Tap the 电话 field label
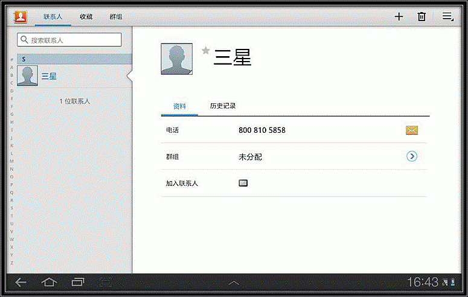Image resolution: width=468 pixels, height=297 pixels. [x=173, y=130]
